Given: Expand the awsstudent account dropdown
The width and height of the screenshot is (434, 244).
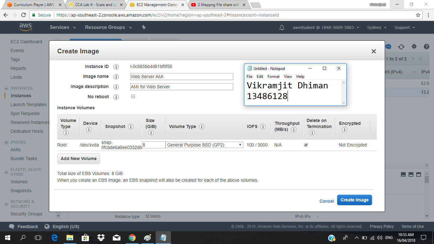Looking at the screenshot, I should click(x=324, y=28).
